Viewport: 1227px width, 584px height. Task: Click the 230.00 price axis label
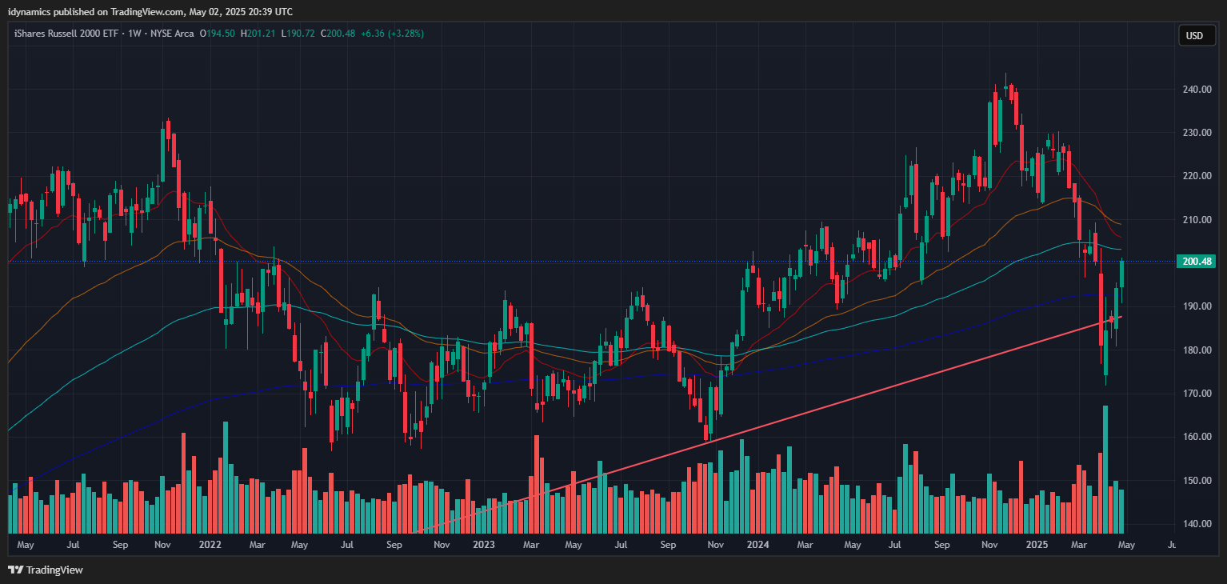(x=1197, y=133)
